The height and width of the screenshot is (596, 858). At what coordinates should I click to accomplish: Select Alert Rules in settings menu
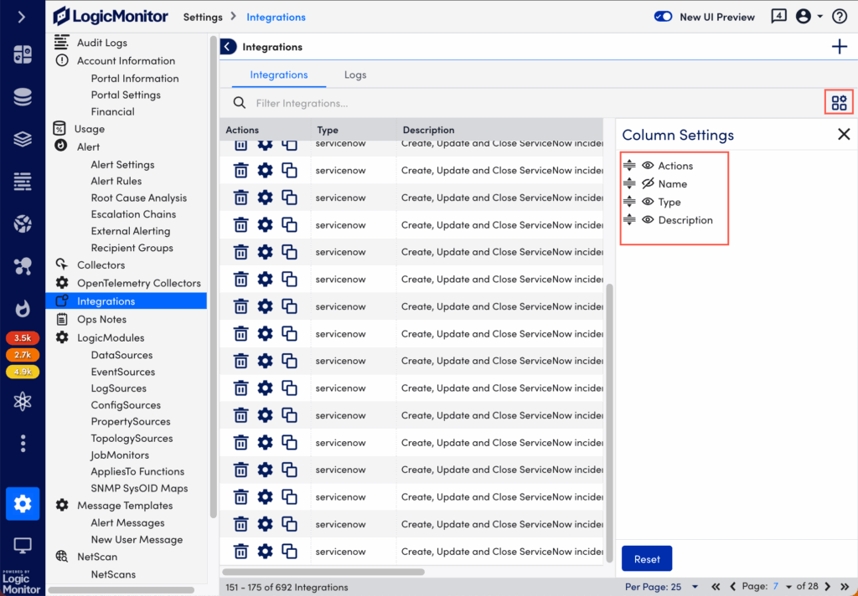116,181
